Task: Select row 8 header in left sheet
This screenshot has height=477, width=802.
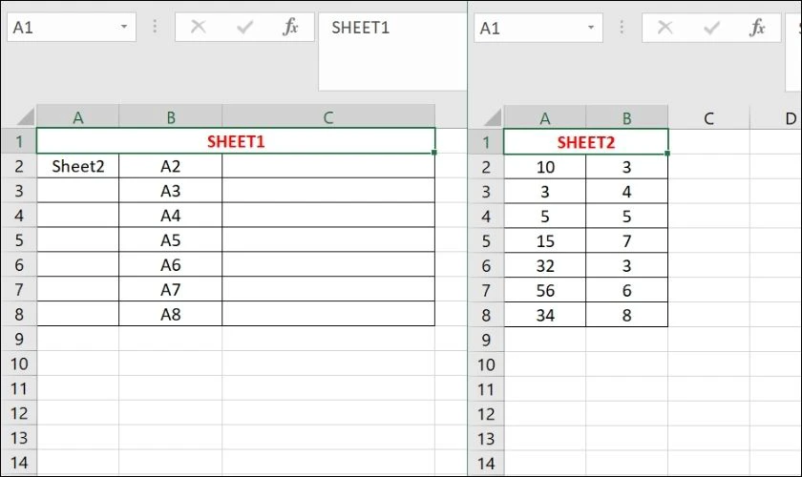Action: 19,314
